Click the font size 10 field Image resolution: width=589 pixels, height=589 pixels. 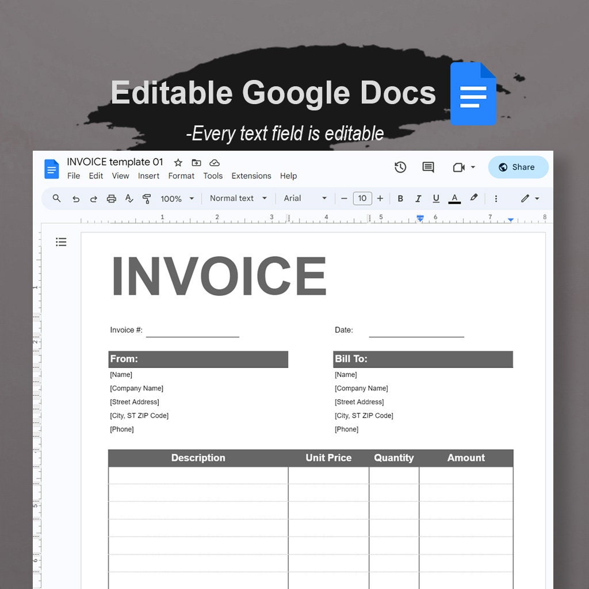[x=362, y=198]
